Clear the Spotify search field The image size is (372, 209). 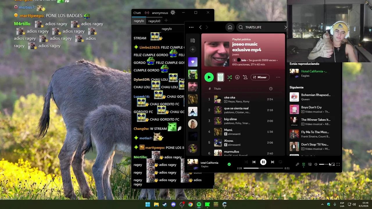click(x=285, y=27)
